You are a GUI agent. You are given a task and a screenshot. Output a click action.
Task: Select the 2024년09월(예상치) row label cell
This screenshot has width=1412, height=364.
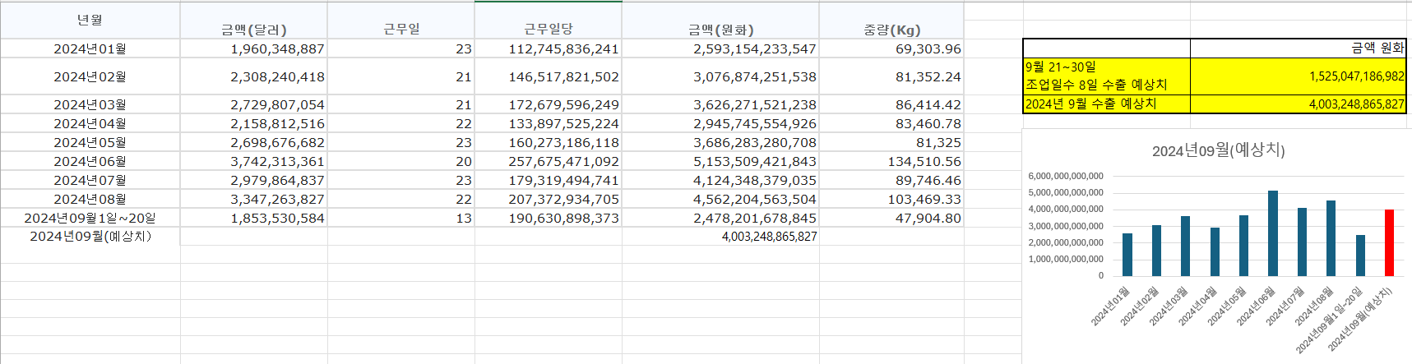[x=90, y=237]
